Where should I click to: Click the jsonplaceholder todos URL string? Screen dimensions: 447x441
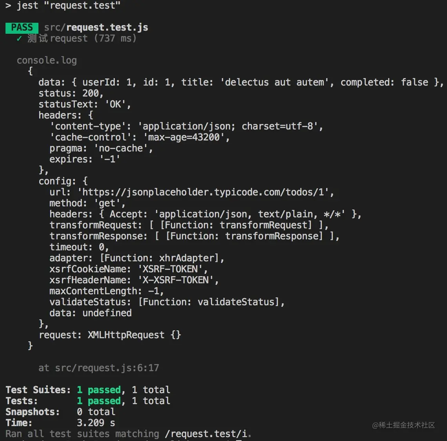203,192
